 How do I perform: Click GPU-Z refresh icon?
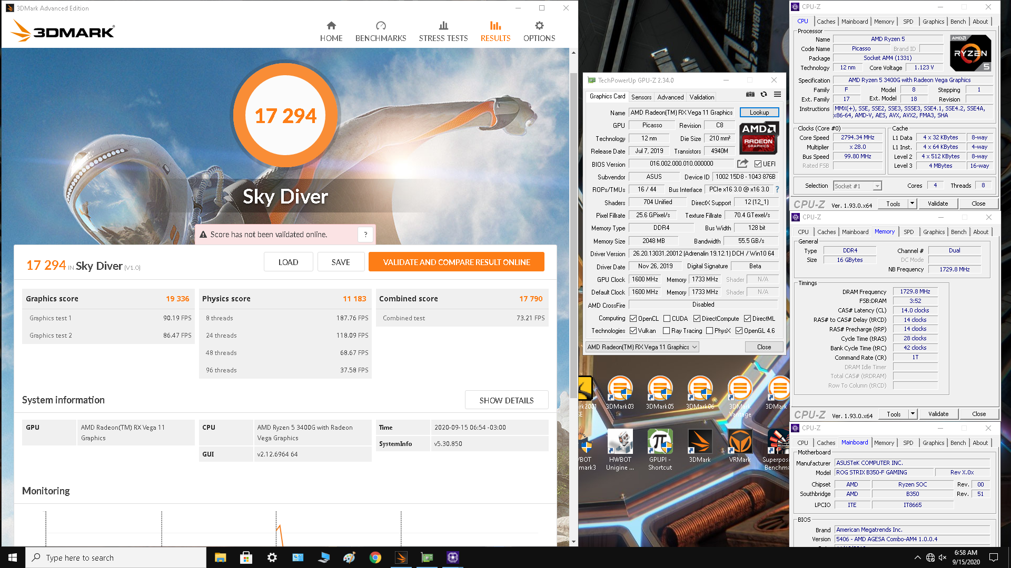764,94
